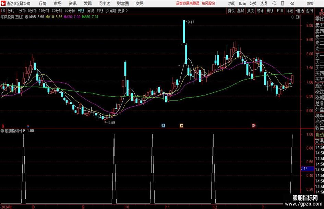Click the 返回 back button
Screen dimensions: 324x209
(309, 11)
